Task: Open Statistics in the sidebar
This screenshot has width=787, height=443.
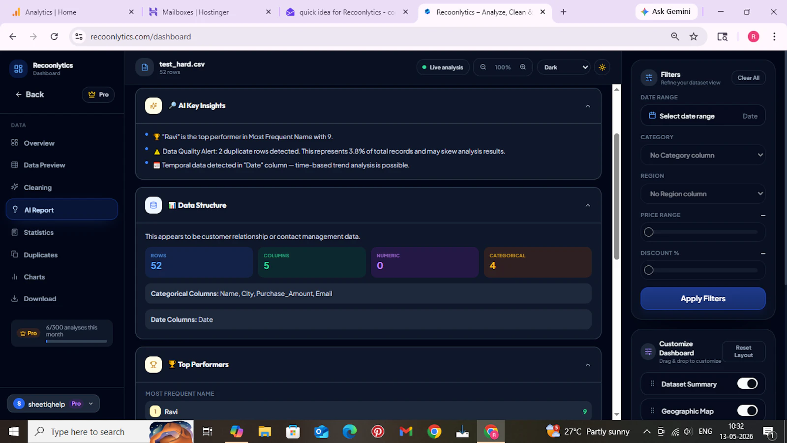Action: (x=62, y=232)
